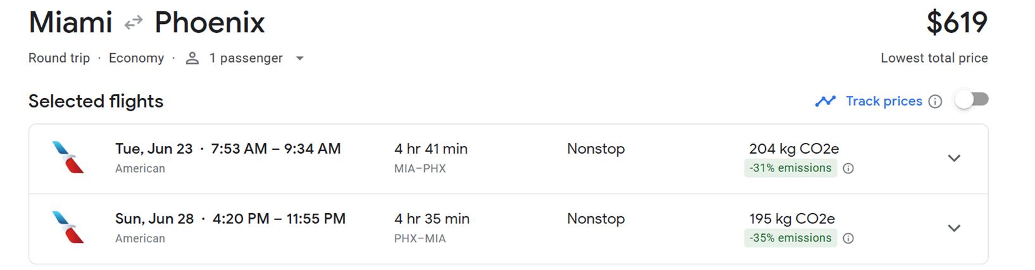The image size is (1035, 270).
Task: Click the $619 lowest total price
Action: pyautogui.click(x=957, y=23)
